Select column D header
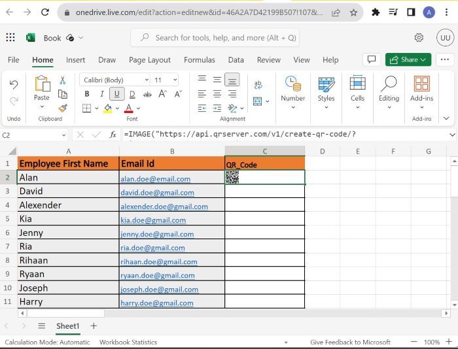Screen dimensions: 458x349 322,151
